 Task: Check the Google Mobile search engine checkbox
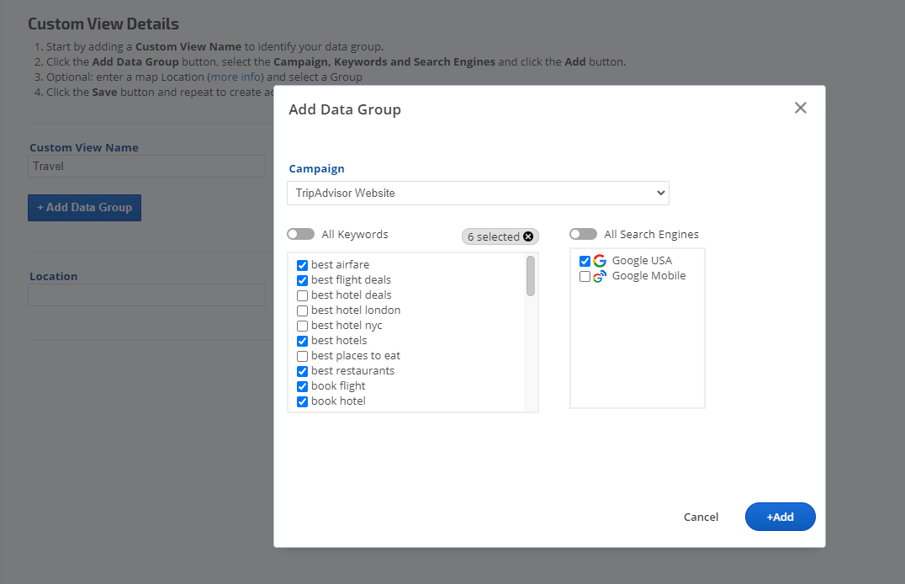(x=585, y=276)
